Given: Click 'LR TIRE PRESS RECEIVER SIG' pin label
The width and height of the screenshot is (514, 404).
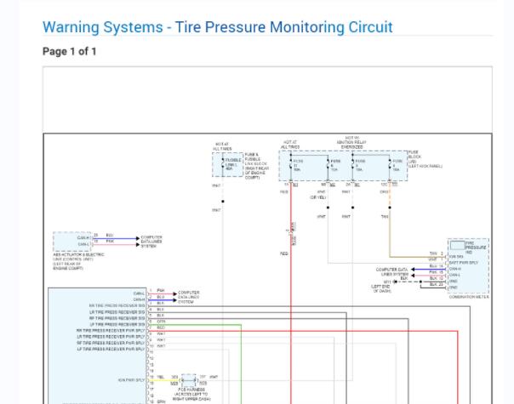Looking at the screenshot, I should (117, 312).
